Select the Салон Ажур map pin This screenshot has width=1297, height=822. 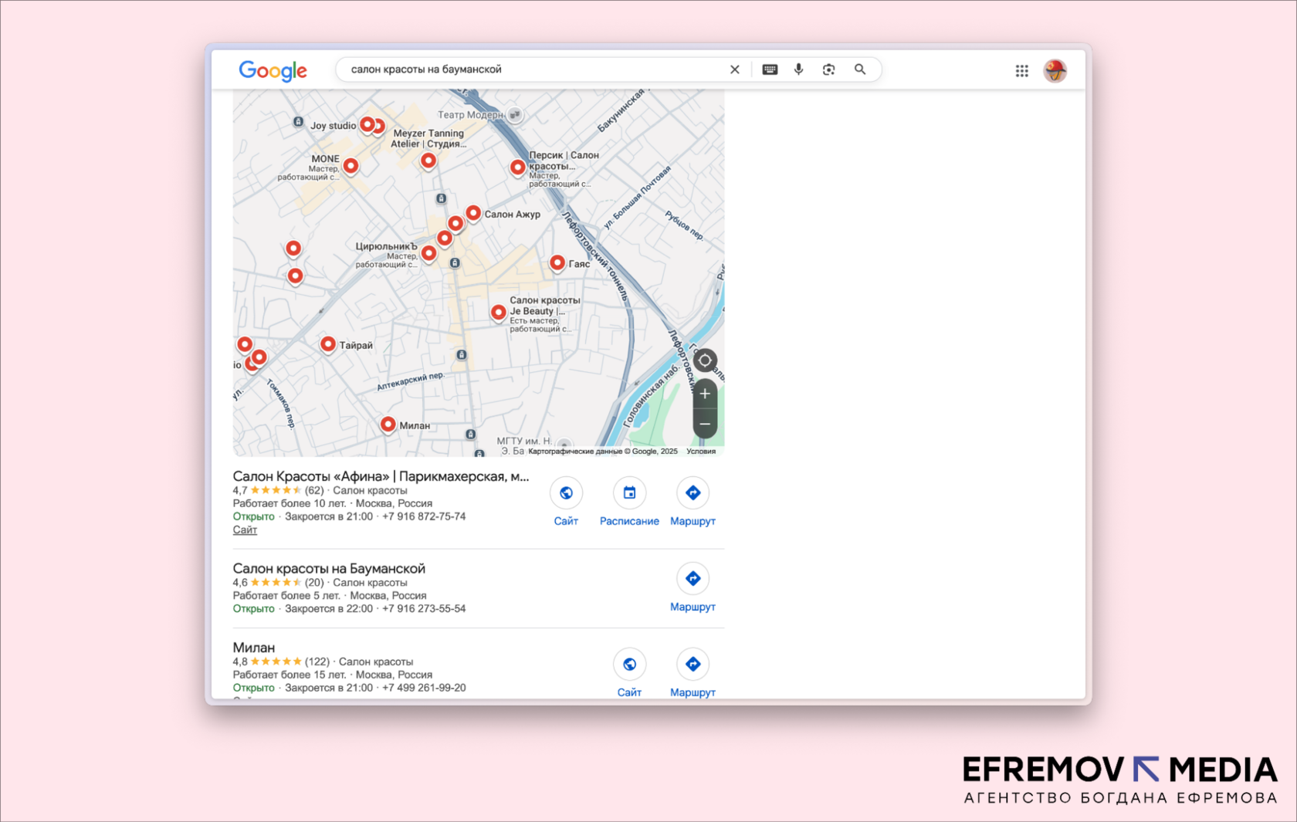click(x=473, y=214)
